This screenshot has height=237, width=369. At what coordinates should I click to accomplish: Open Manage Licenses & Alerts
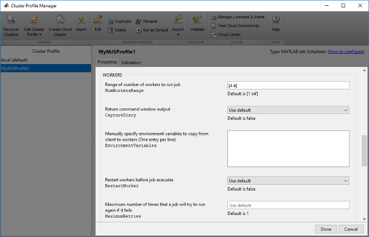point(238,17)
